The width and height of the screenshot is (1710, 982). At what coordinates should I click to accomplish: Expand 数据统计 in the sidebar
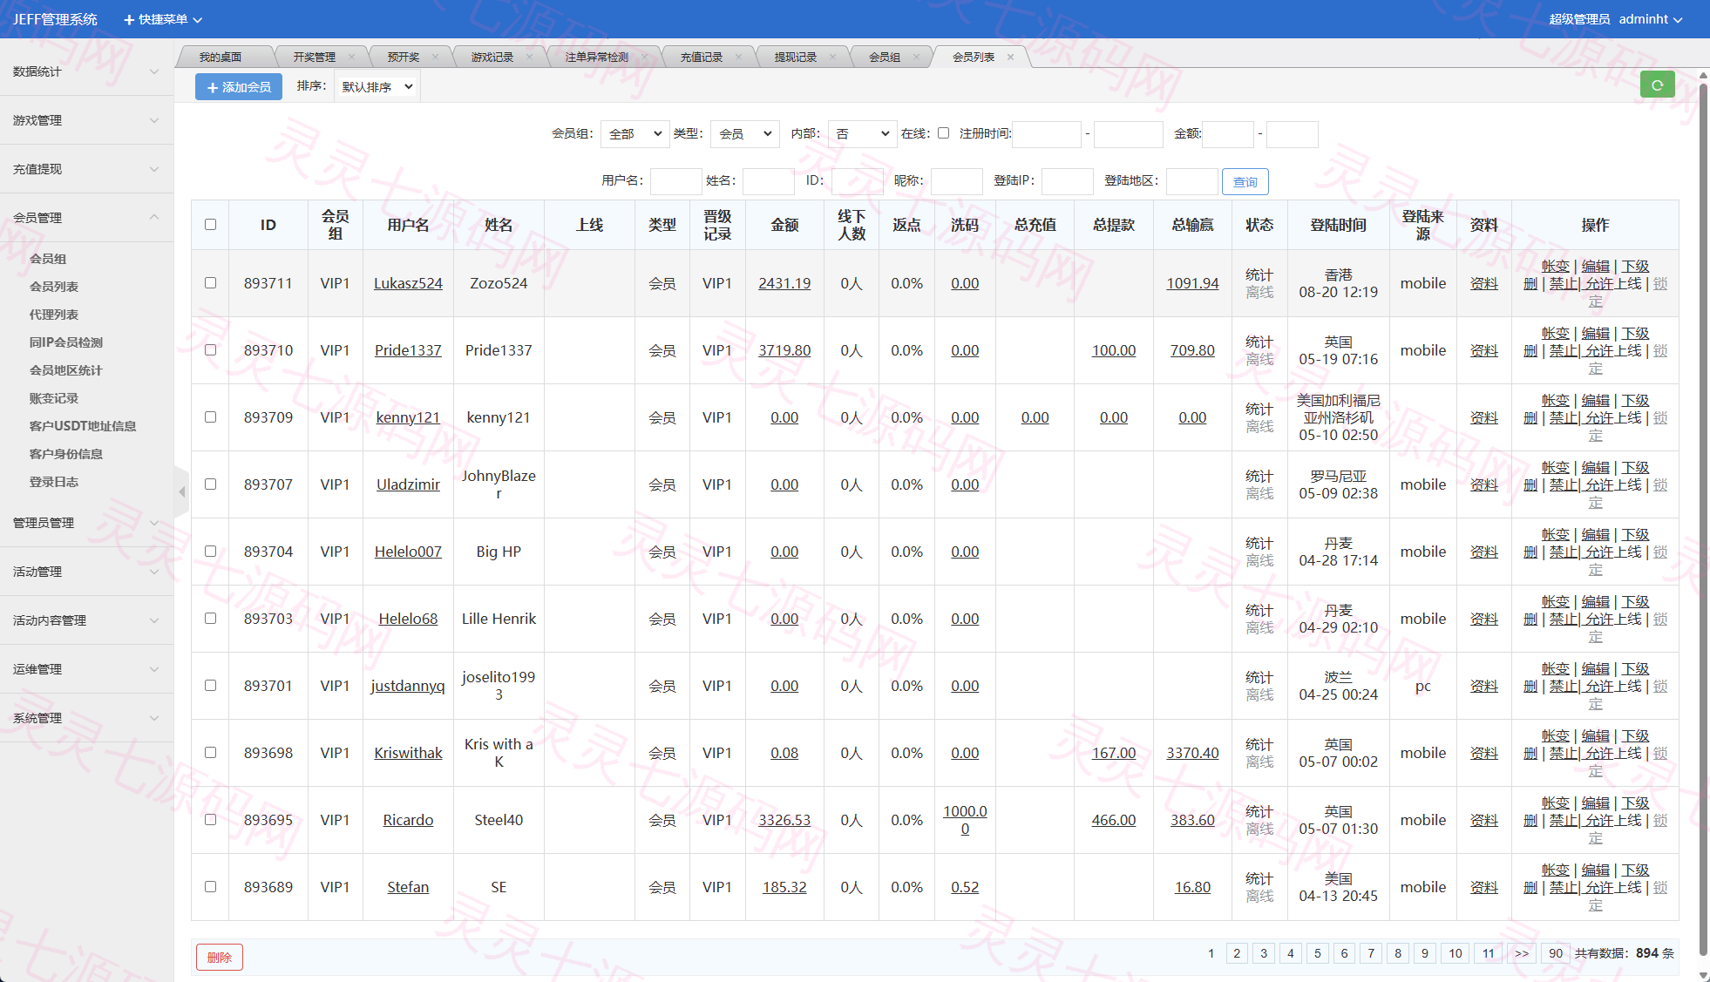tap(86, 71)
